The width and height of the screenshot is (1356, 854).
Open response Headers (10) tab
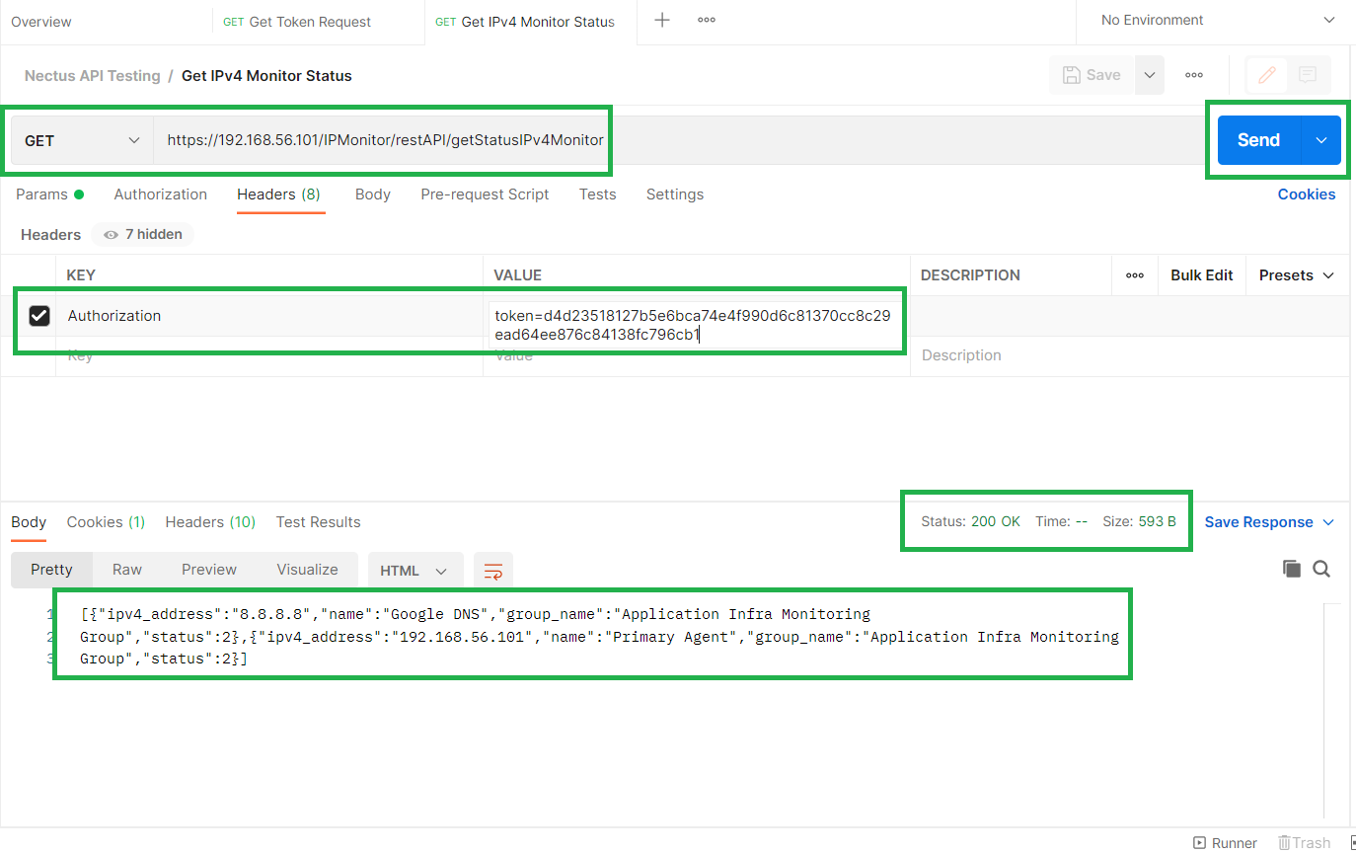(x=210, y=522)
